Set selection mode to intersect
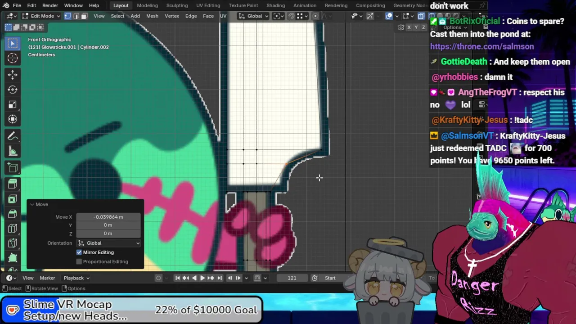576x324 pixels. pos(41,27)
